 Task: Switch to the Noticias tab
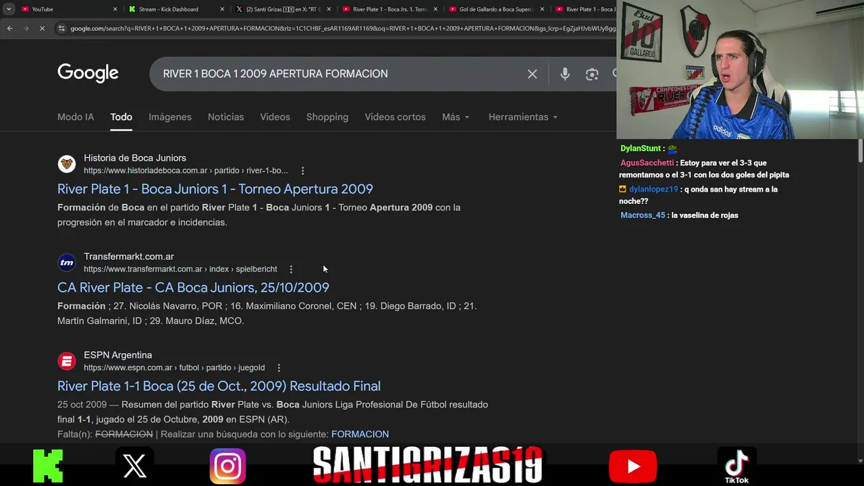[x=225, y=117]
